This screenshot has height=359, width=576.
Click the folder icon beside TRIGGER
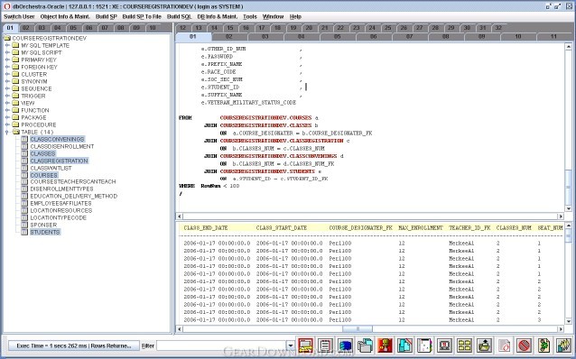(15, 96)
